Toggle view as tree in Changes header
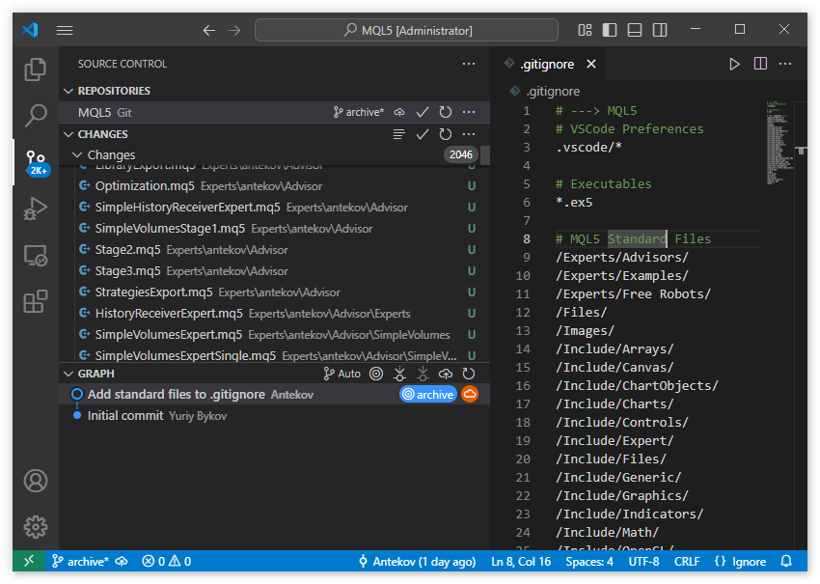820x584 pixels. click(399, 134)
